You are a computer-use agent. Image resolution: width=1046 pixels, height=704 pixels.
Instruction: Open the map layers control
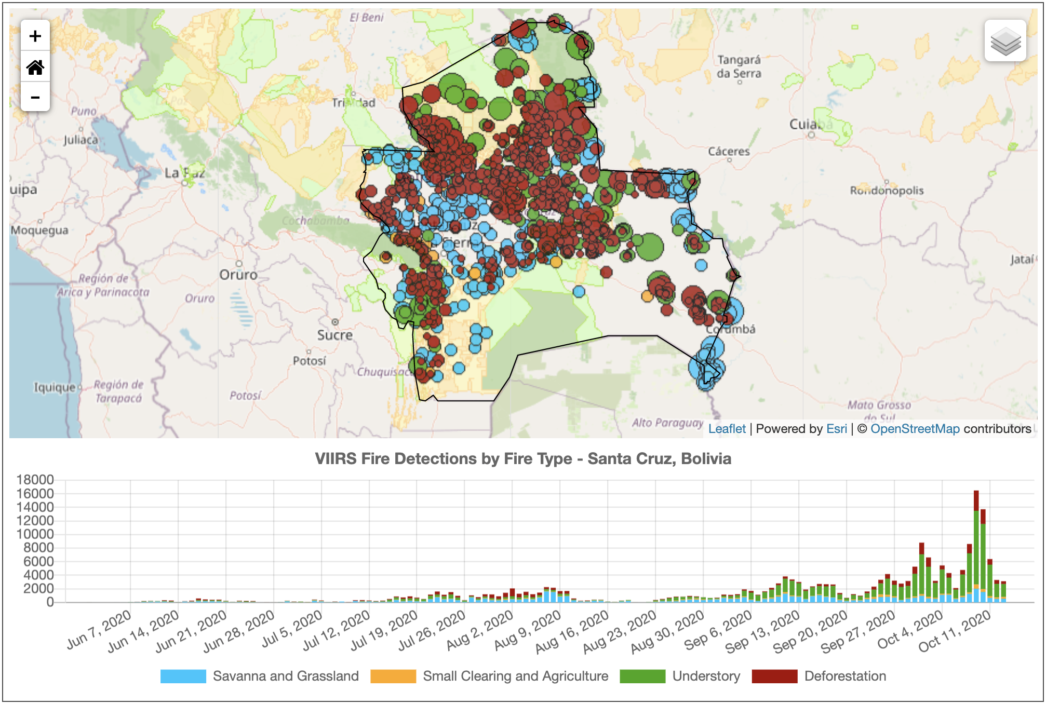[x=1005, y=41]
